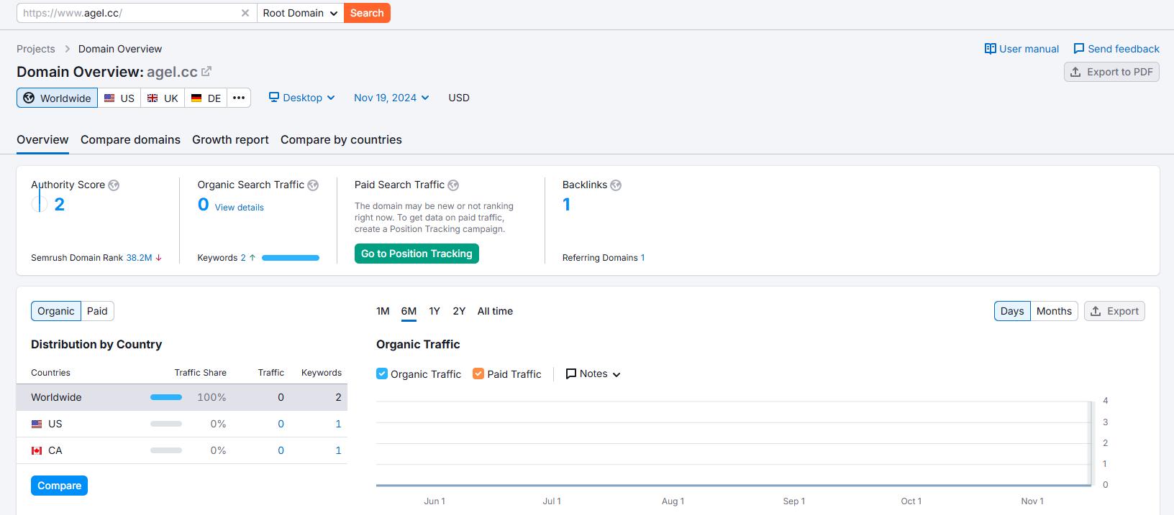Image resolution: width=1174 pixels, height=515 pixels.
Task: Click the upload icon on chart's Export button
Action: (x=1096, y=311)
